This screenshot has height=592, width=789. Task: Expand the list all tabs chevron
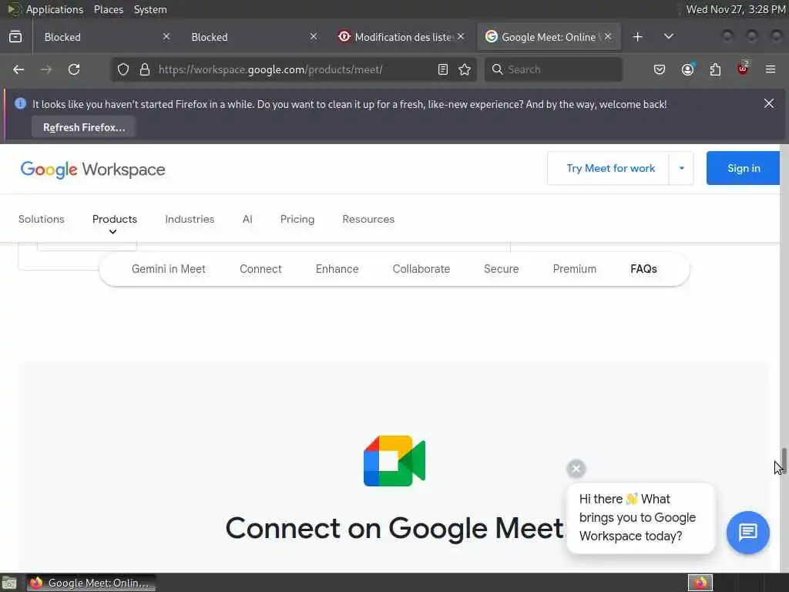[x=668, y=37]
